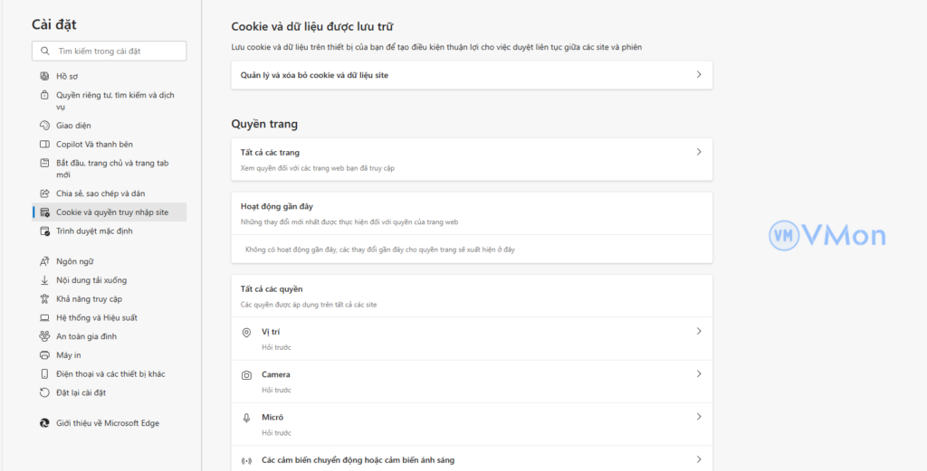Click the Giao diện appearance icon
927x471 pixels.
click(x=44, y=126)
